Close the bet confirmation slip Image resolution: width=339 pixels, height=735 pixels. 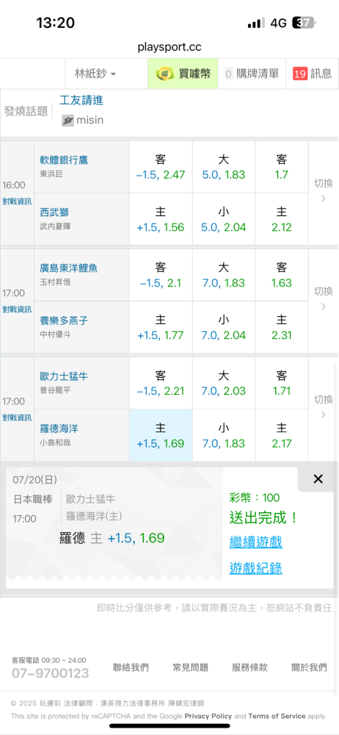coord(318,478)
